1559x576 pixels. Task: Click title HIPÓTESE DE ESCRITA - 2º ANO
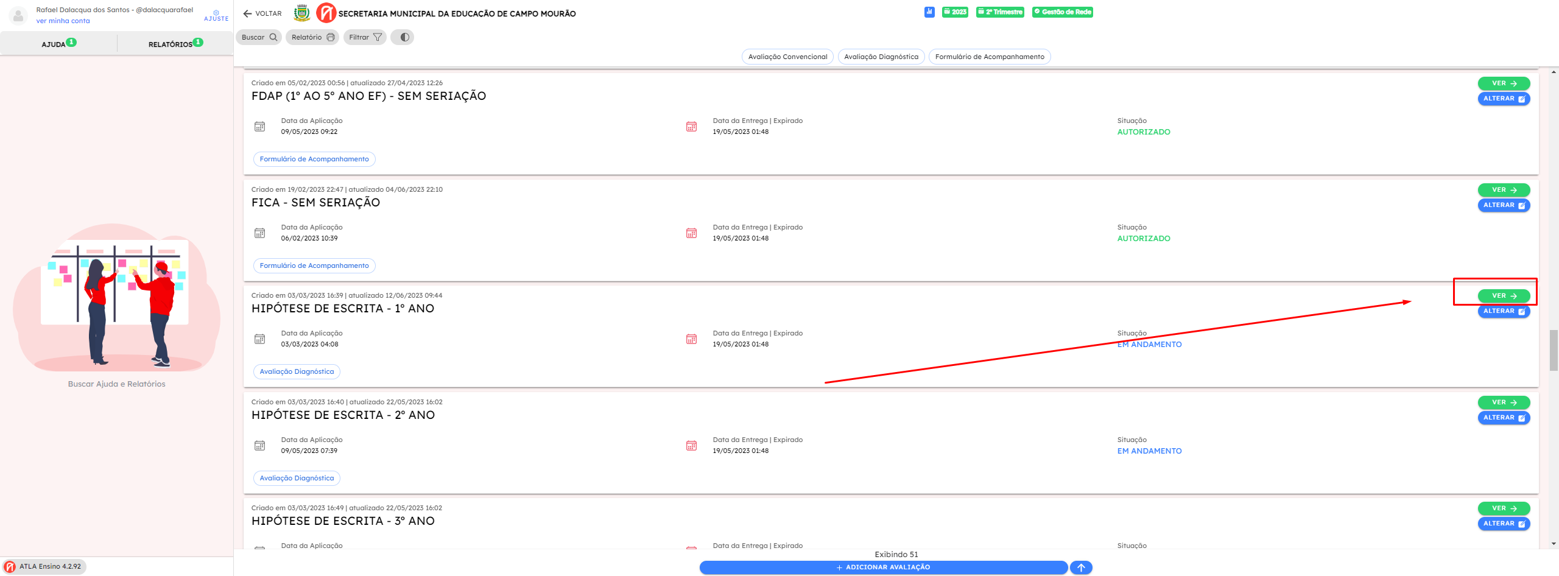(x=343, y=415)
